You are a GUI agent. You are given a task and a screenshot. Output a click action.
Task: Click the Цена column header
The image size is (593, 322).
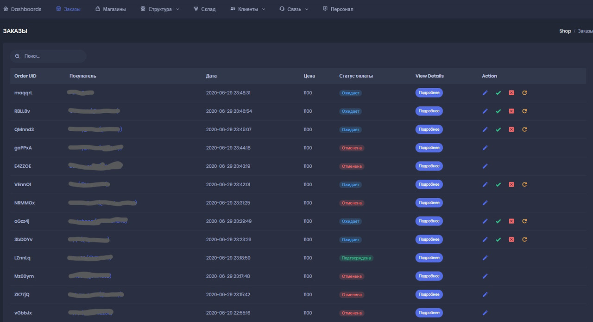tap(309, 76)
